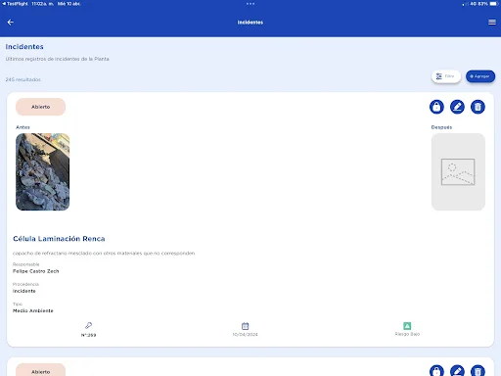Tap the empty Después image placeholder
Viewport: 501px width, 376px height.
pyautogui.click(x=458, y=171)
